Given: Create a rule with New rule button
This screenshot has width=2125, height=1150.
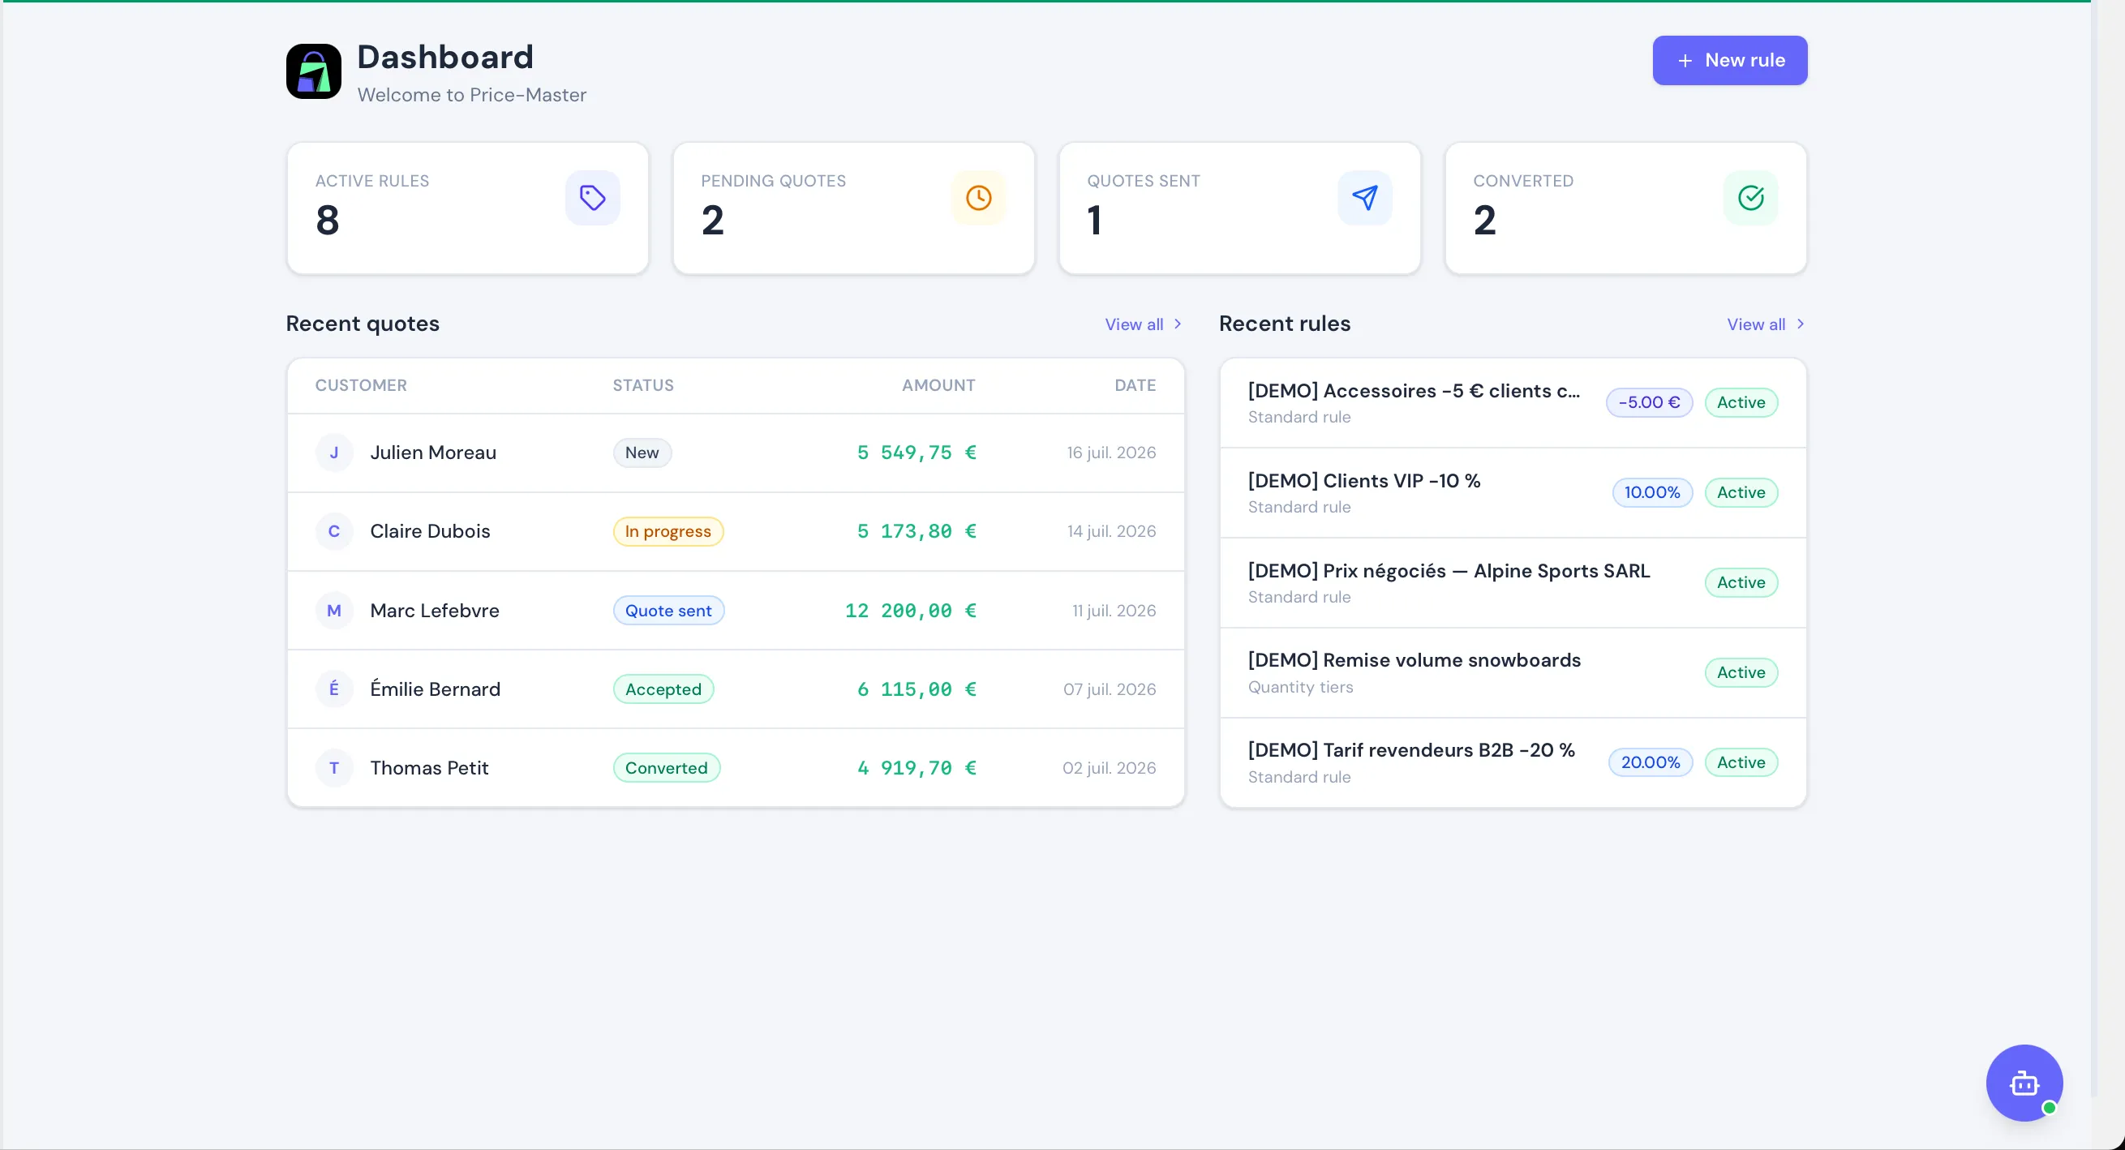Looking at the screenshot, I should (x=1730, y=60).
